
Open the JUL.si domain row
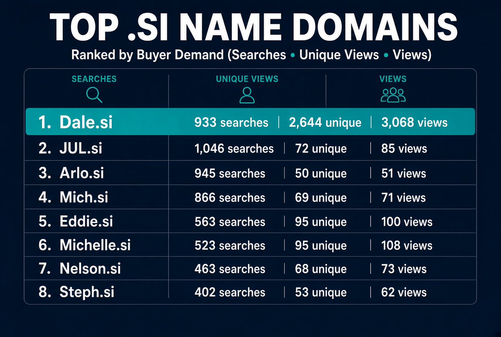(250, 148)
